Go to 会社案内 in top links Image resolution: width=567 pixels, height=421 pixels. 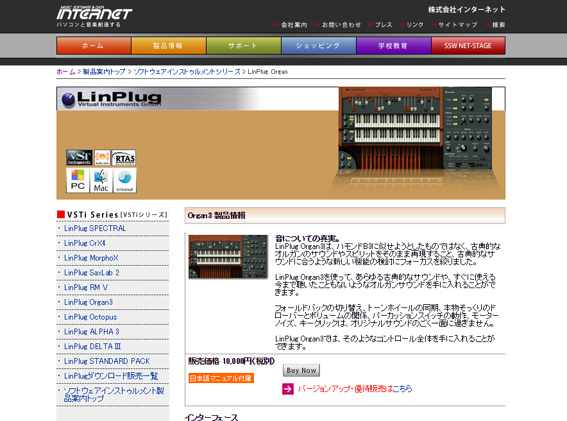pyautogui.click(x=294, y=25)
